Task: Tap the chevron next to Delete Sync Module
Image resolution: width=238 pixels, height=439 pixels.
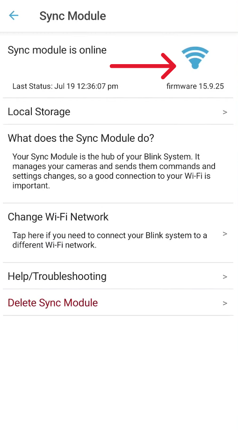Action: [225, 303]
